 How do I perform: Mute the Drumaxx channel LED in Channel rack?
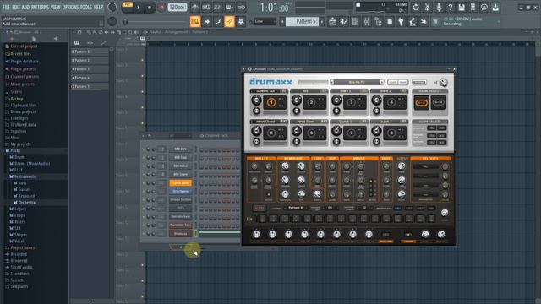(144, 234)
